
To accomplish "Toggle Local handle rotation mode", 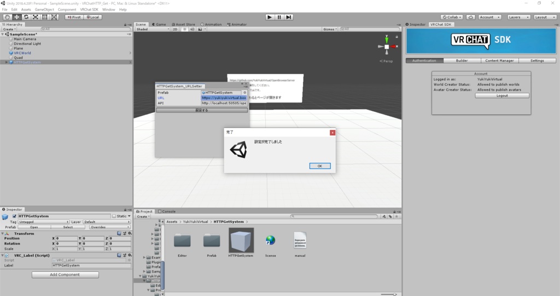I will 93,17.
